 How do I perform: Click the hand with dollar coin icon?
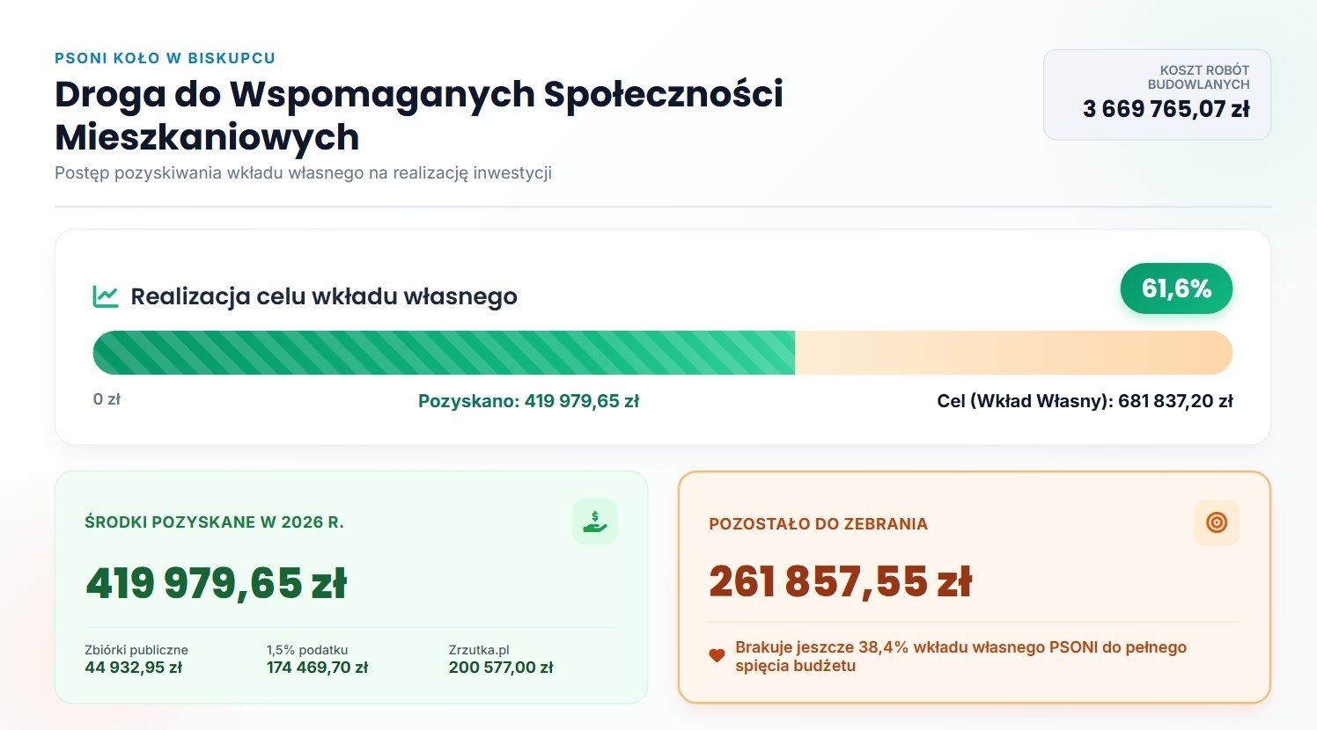pyautogui.click(x=595, y=522)
